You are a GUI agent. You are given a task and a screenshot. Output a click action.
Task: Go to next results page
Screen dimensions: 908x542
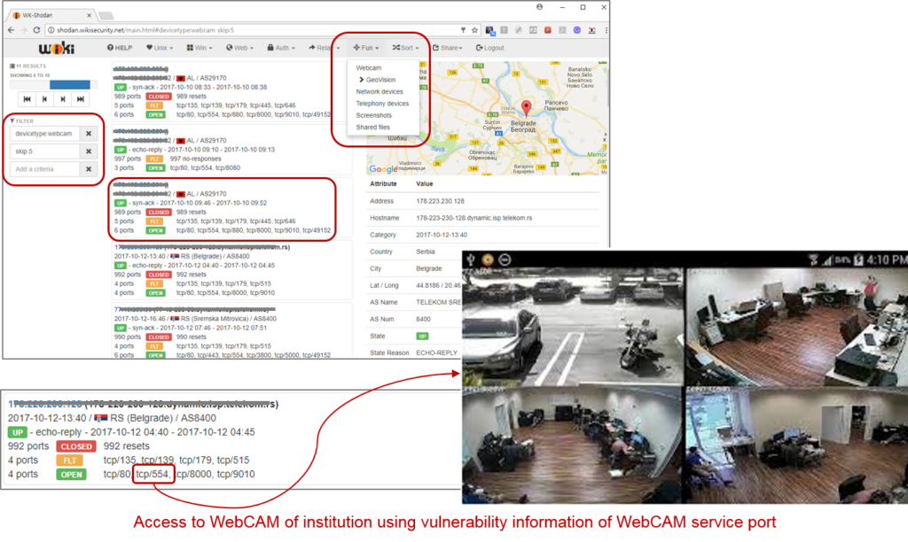click(x=62, y=99)
